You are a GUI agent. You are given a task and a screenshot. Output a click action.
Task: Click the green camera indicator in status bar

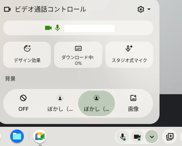tap(48, 28)
